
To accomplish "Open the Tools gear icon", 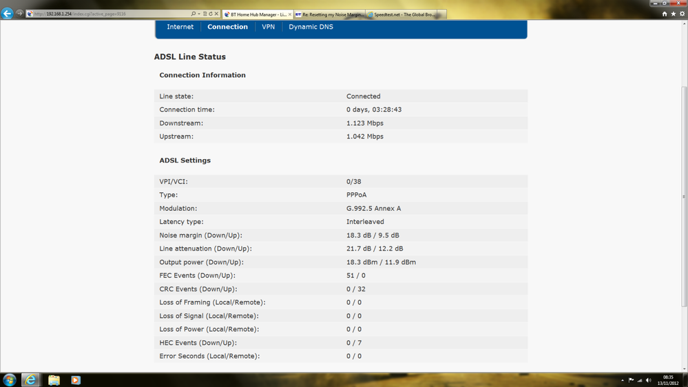I will pyautogui.click(x=682, y=14).
